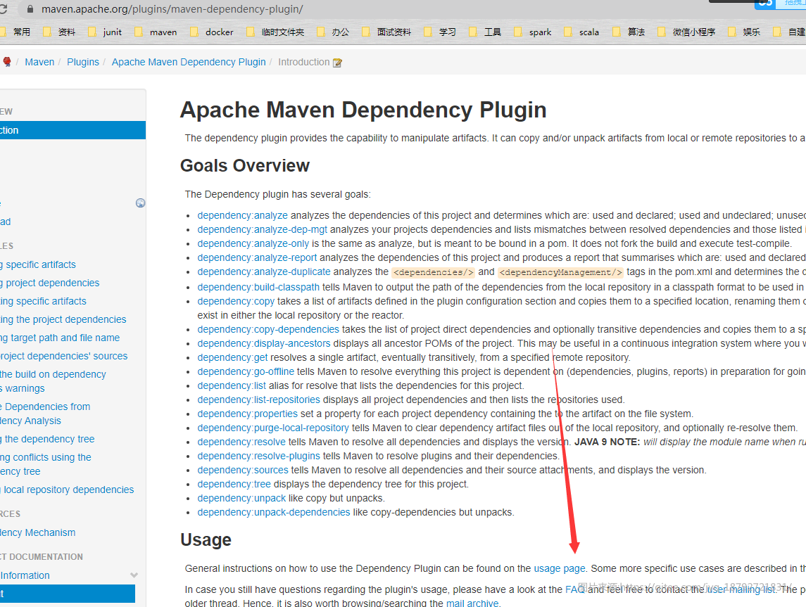
Task: Open the maven bookmark folder
Action: click(x=156, y=32)
